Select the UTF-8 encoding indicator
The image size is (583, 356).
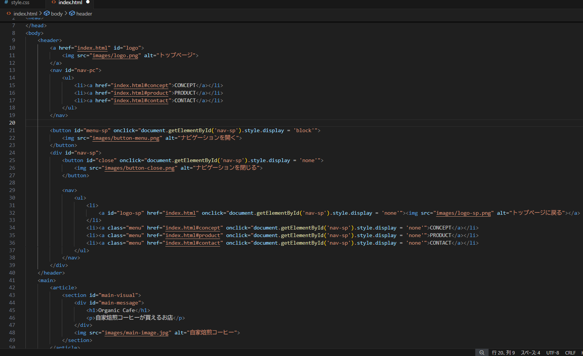(x=553, y=353)
